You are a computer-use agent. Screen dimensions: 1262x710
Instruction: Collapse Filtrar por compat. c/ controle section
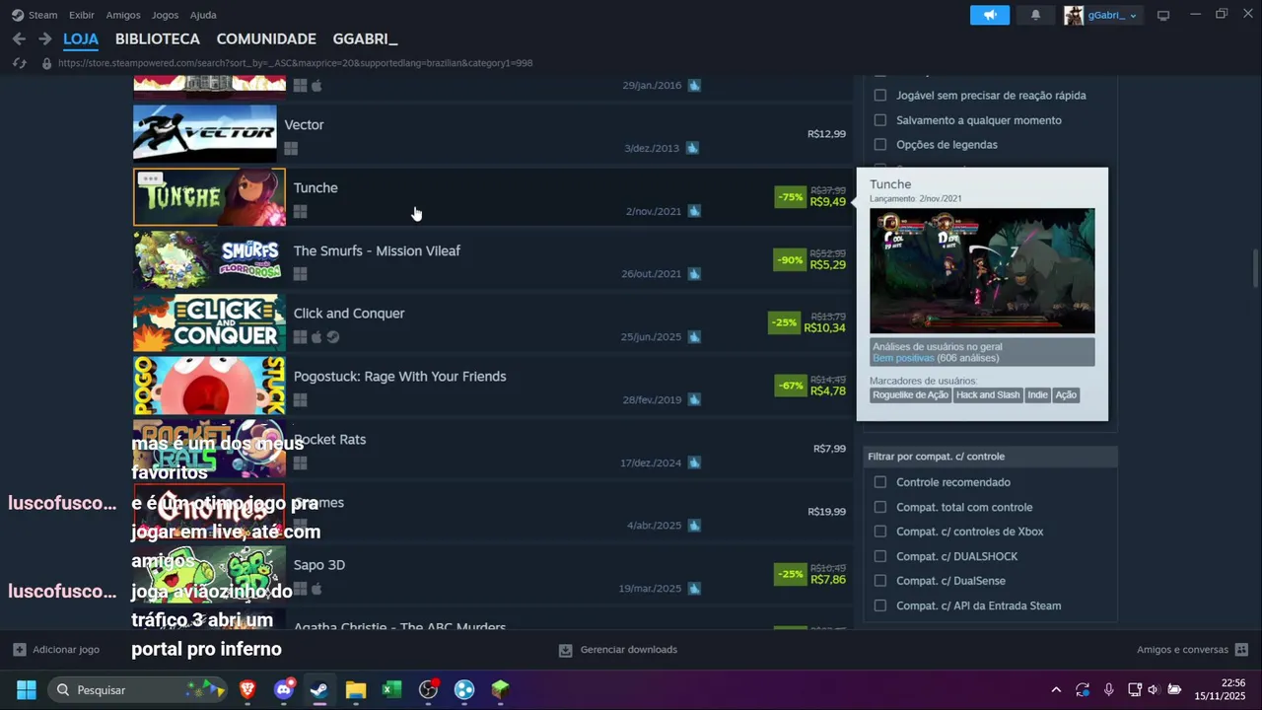click(990, 457)
